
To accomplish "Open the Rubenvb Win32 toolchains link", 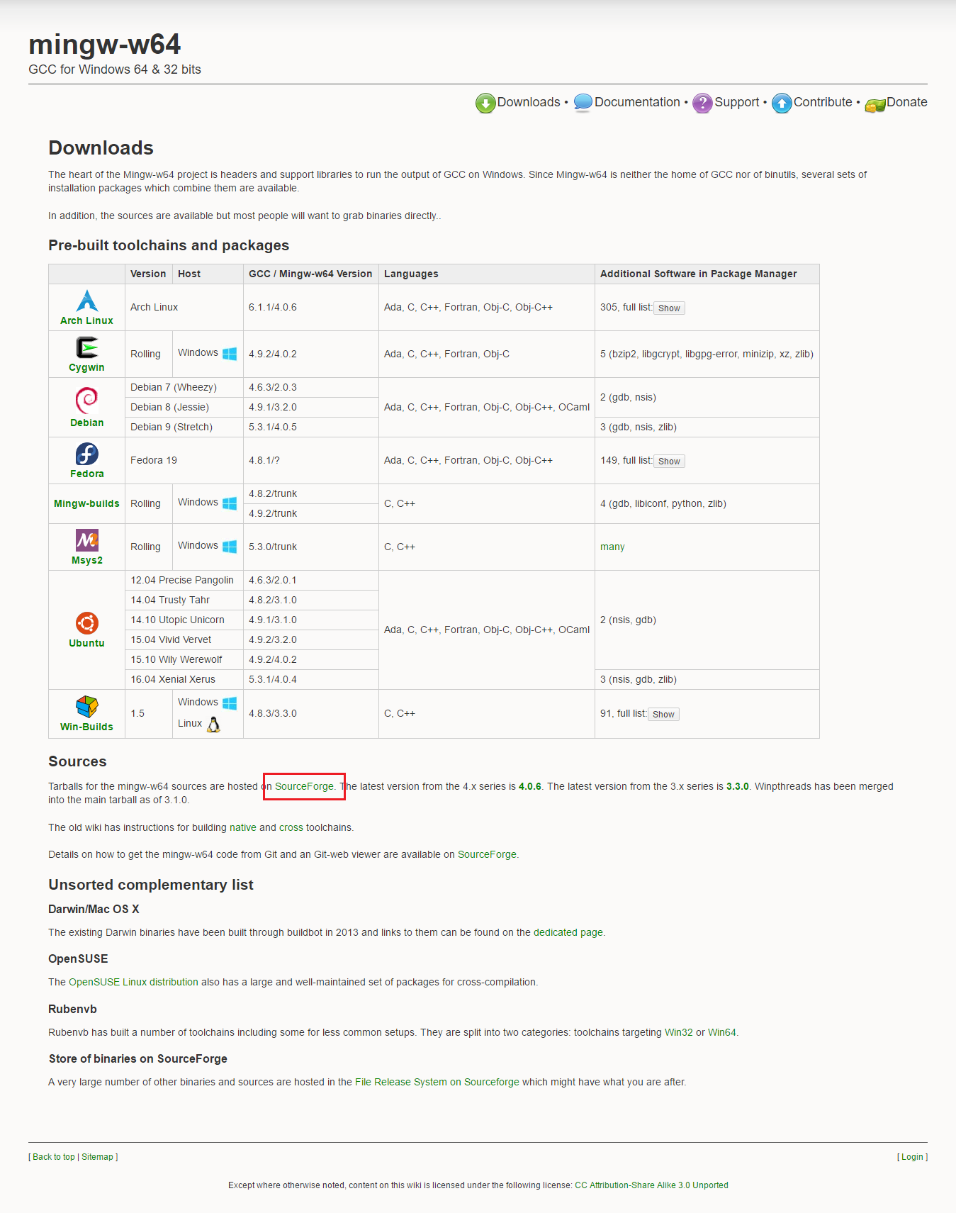I will click(679, 1032).
